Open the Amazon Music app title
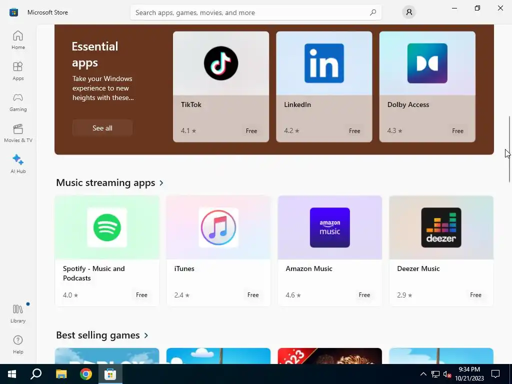Image resolution: width=512 pixels, height=384 pixels. tap(309, 268)
